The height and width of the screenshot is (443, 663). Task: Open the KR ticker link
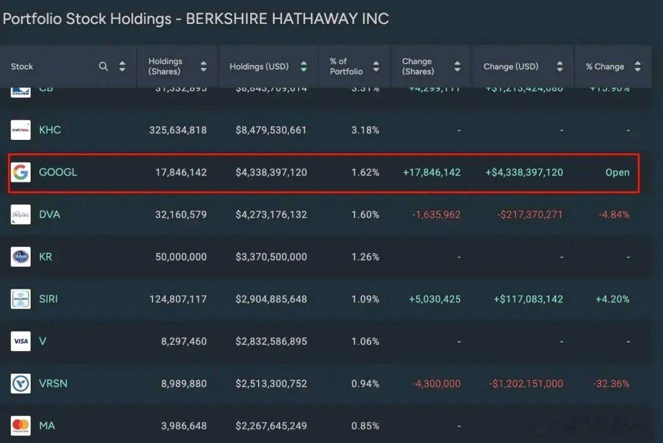45,256
